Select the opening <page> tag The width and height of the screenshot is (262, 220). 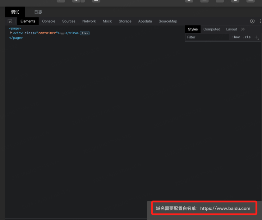pyautogui.click(x=15, y=28)
